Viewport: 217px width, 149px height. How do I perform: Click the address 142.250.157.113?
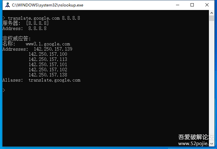coord(48,59)
